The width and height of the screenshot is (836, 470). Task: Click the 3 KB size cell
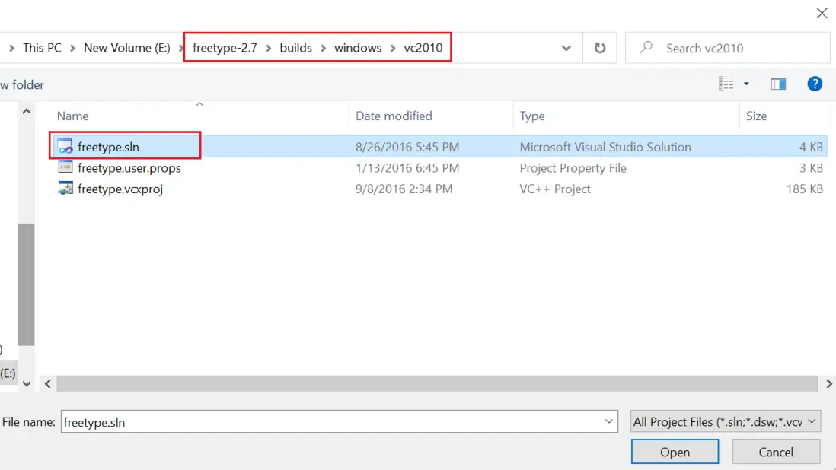[811, 167]
